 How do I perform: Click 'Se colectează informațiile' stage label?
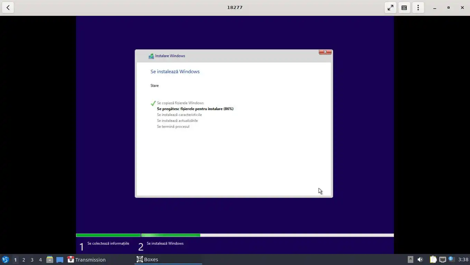pos(108,243)
